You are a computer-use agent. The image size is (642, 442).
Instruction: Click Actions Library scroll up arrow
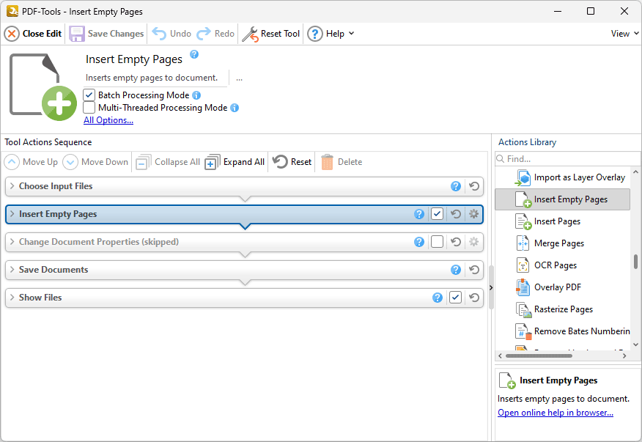click(x=635, y=172)
